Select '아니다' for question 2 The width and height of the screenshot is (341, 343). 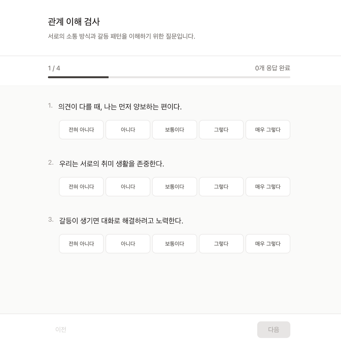(x=128, y=187)
